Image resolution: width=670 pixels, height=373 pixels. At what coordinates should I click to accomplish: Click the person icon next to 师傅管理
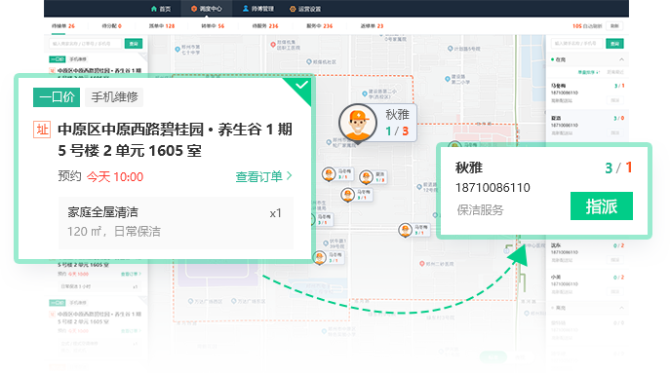point(246,9)
